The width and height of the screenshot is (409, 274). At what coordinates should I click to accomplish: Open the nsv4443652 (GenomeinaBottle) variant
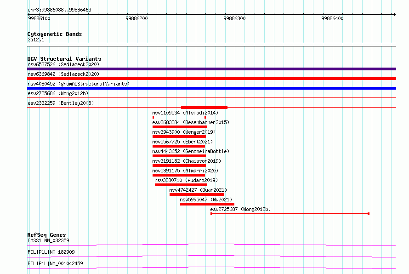tap(191, 151)
